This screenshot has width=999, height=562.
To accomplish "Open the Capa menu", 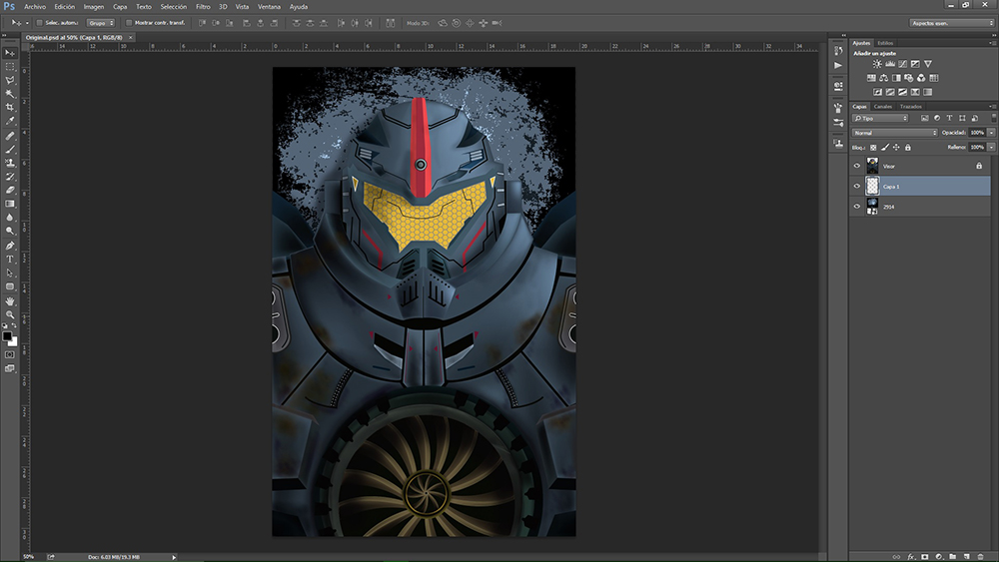I will (x=120, y=6).
